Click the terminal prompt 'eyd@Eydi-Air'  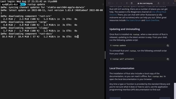coord(10,4)
